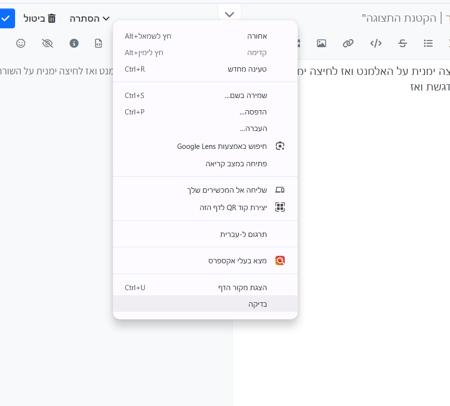Click the info circle icon

[74, 43]
